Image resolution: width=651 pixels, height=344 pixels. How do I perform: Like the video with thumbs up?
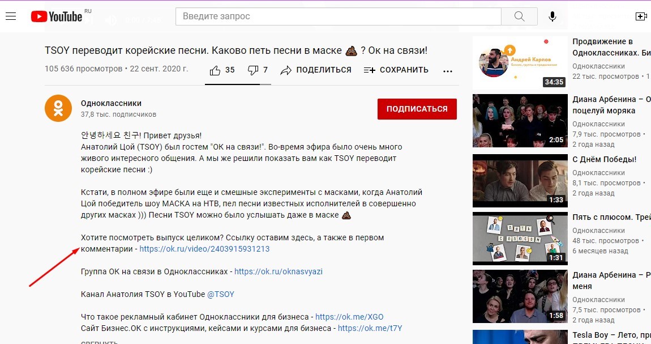click(x=215, y=70)
